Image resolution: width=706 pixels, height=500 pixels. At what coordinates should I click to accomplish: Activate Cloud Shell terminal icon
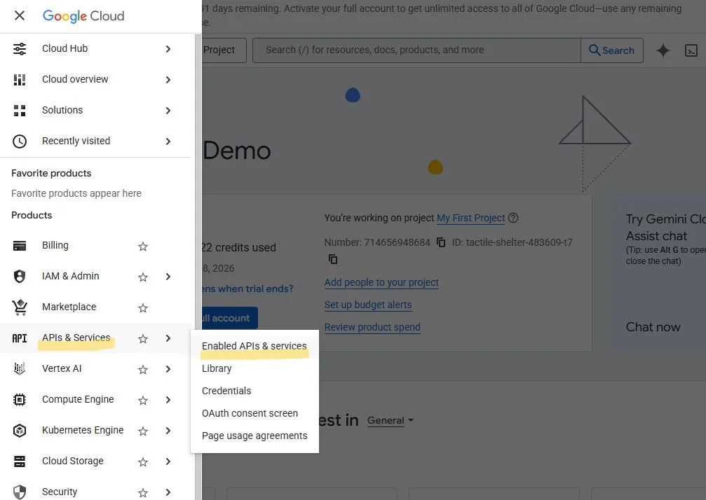691,50
